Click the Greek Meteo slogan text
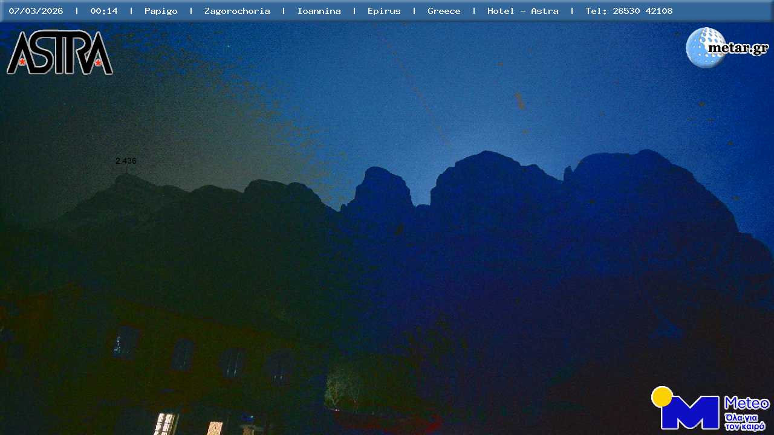 tap(745, 422)
